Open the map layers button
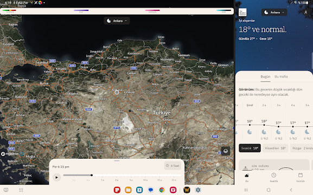313x195 pixels. [226, 151]
